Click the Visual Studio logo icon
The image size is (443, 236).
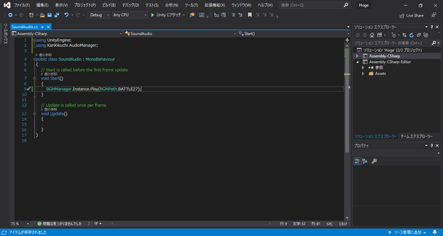tap(7, 5)
